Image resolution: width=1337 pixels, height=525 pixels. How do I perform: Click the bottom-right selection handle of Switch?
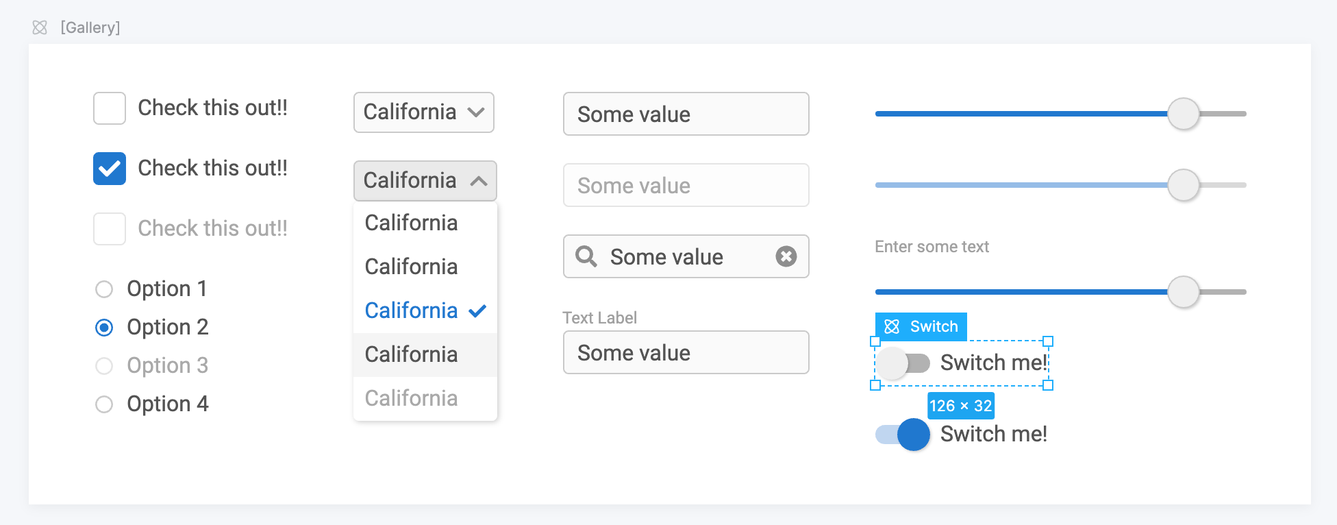point(1048,385)
